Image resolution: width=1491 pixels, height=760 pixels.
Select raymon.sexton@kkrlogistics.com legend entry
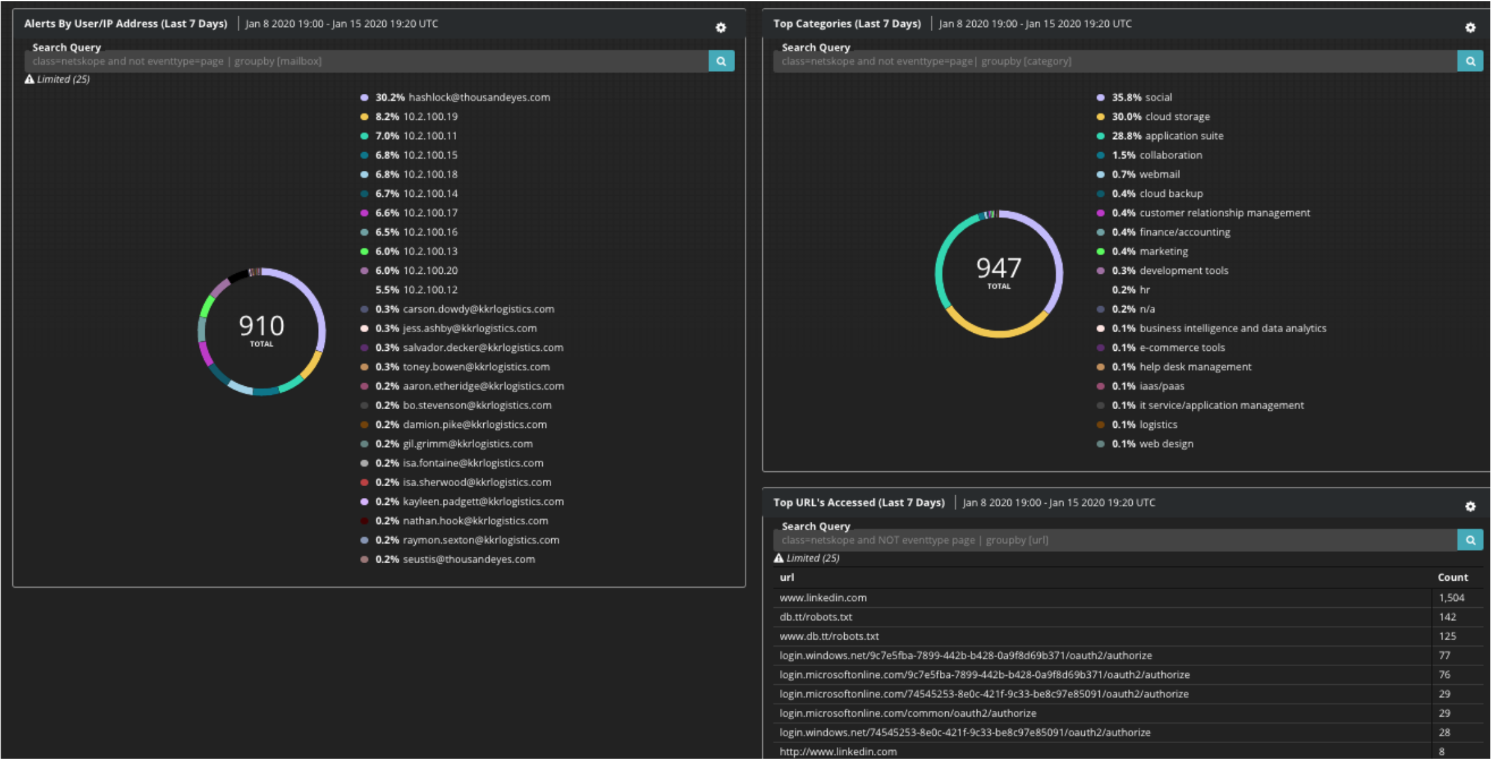(x=460, y=541)
